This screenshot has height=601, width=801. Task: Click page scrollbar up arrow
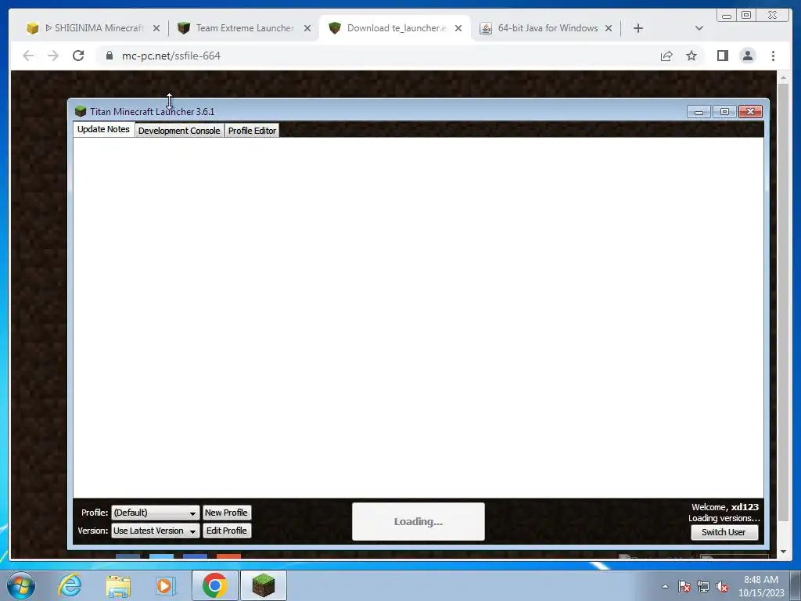point(783,77)
